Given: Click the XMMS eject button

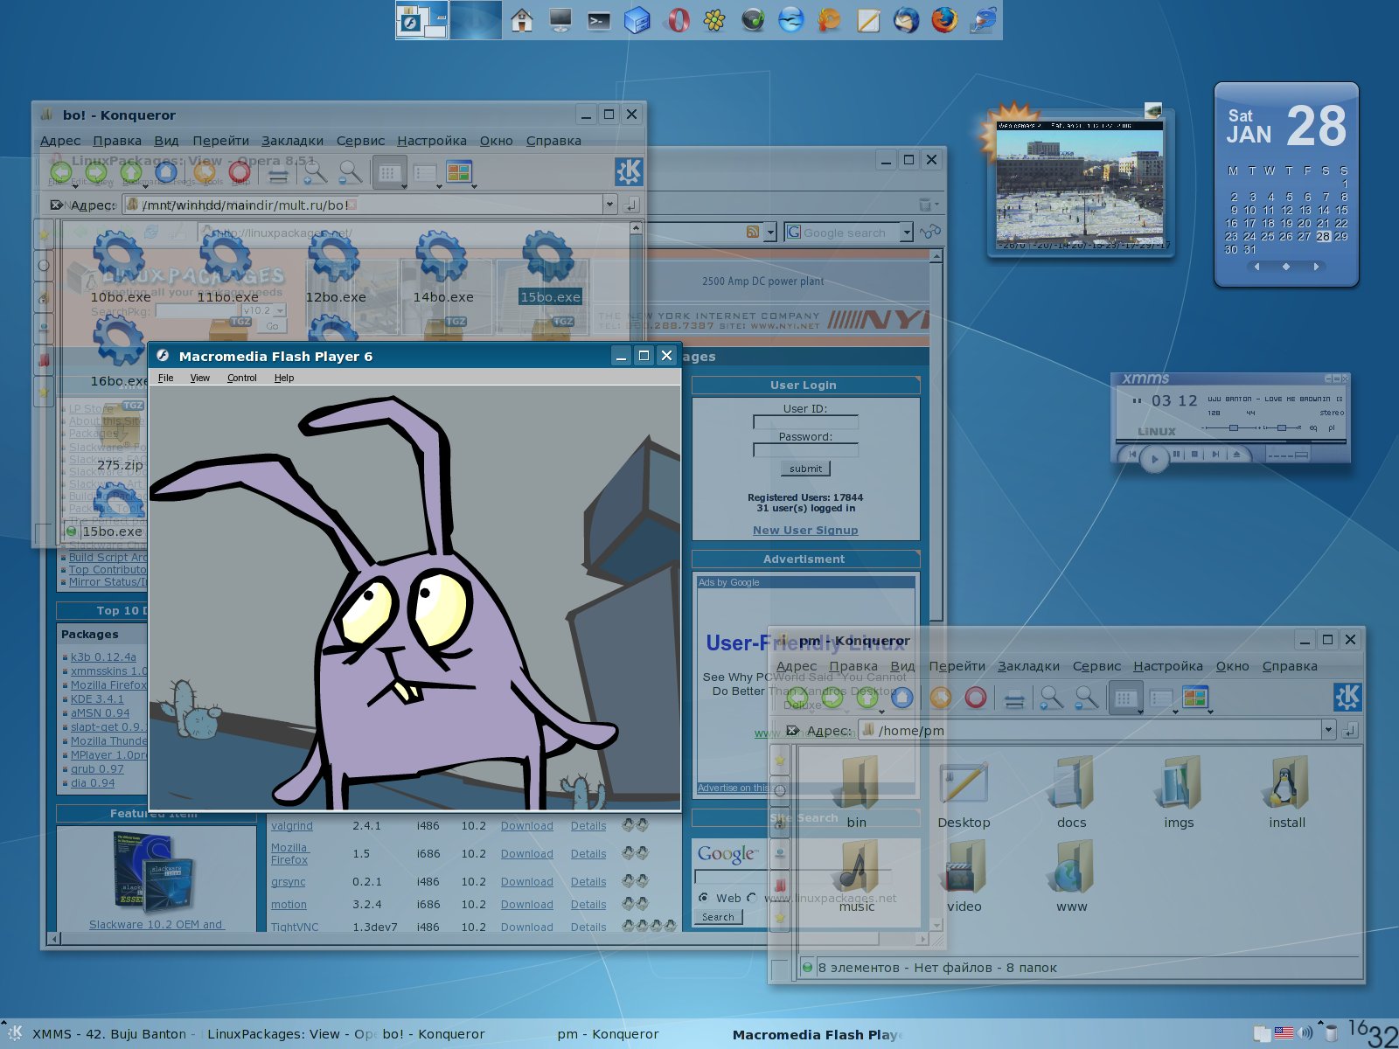Looking at the screenshot, I should pos(1236,455).
